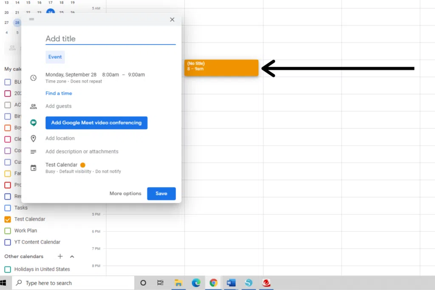Toggle the Tasks calendar checkbox
The width and height of the screenshot is (435, 290).
(x=8, y=208)
